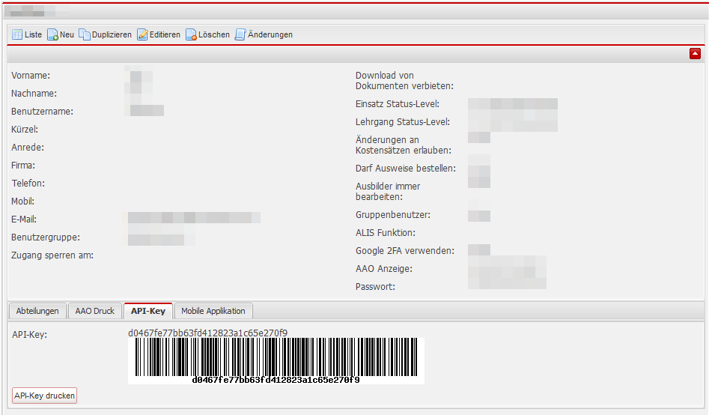The height and width of the screenshot is (415, 709).
Task: Click the Gruppenbenutzer value
Action: point(479,215)
